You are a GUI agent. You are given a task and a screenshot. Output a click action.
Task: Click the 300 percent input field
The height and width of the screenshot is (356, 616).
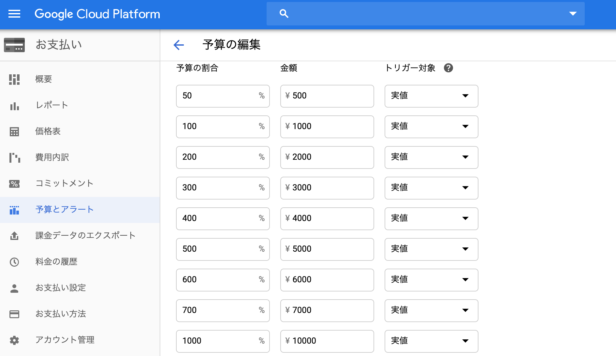[223, 188]
